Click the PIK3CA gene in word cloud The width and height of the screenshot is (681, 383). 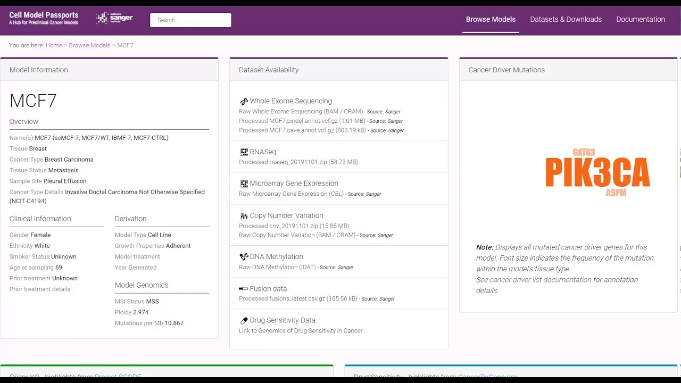pos(597,172)
